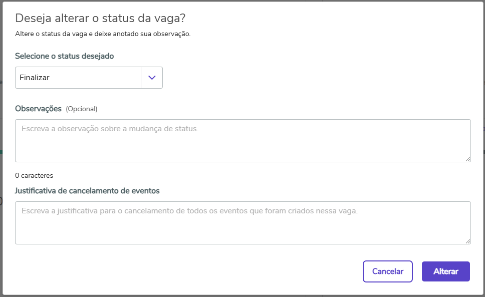Viewport: 485px width, 297px height.
Task: Click the 'Observações' field label
Action: (x=38, y=108)
